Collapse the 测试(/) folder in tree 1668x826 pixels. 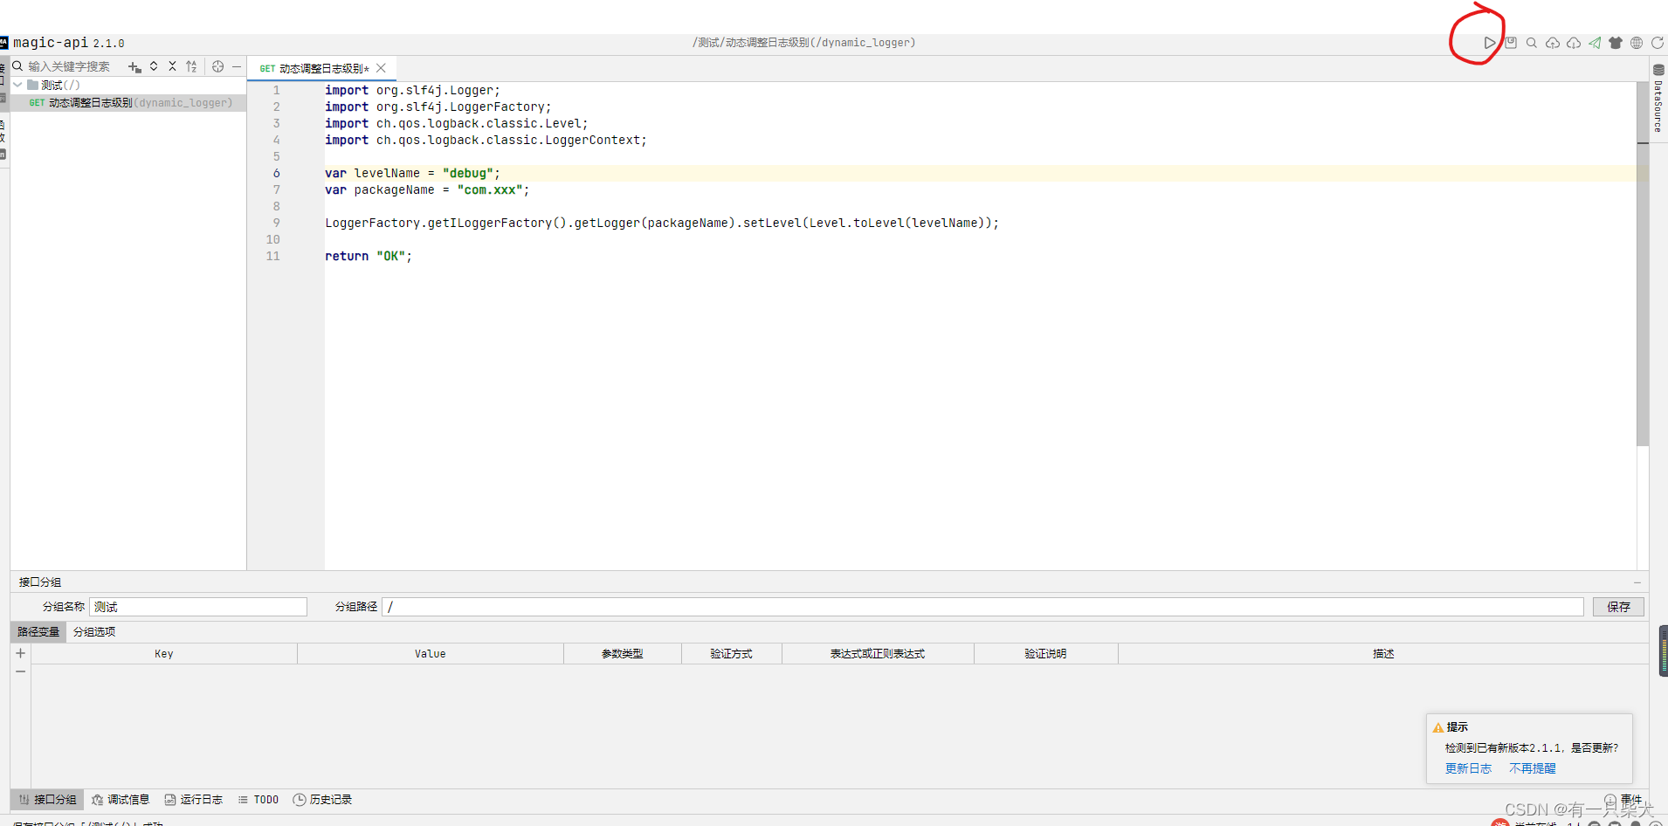(x=17, y=85)
